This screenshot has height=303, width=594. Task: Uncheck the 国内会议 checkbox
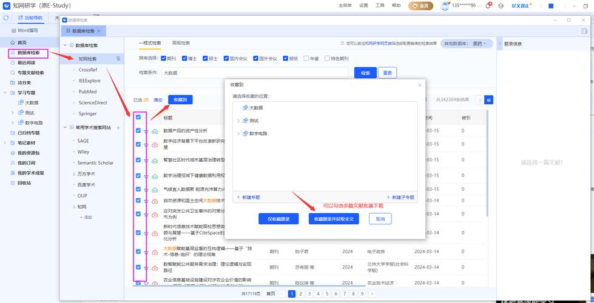(x=226, y=58)
